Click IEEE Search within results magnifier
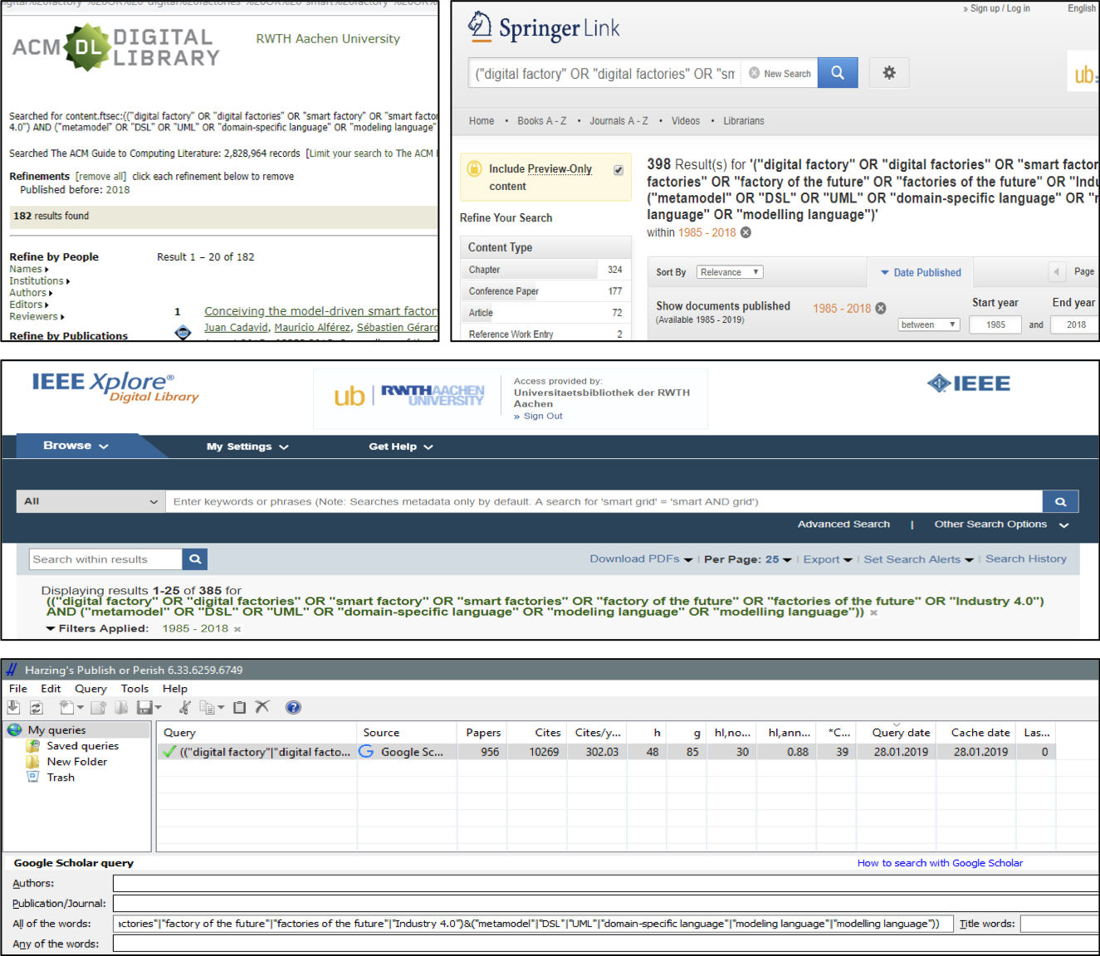Viewport: 1100px width, 956px height. click(195, 559)
